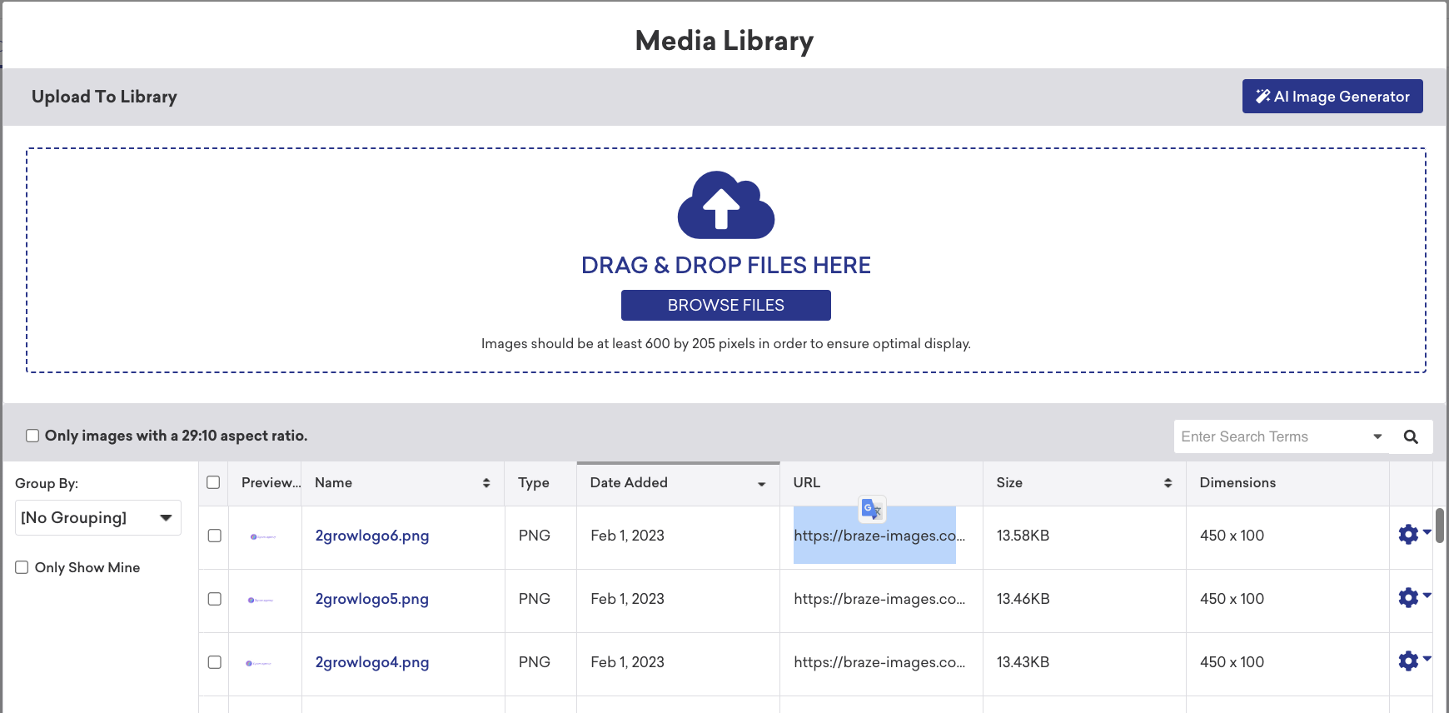
Task: Enable only 29:10 aspect ratio images
Action: coord(32,436)
